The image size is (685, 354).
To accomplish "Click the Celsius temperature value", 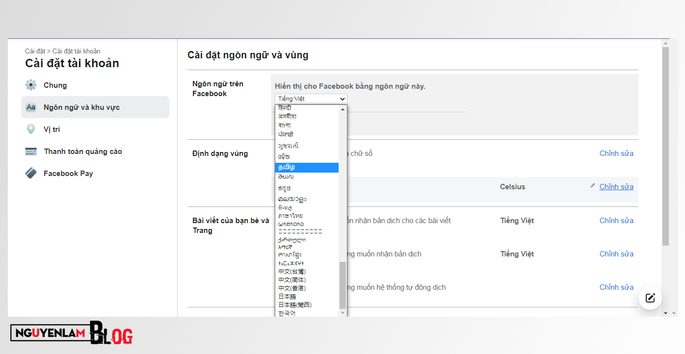I will pos(513,187).
